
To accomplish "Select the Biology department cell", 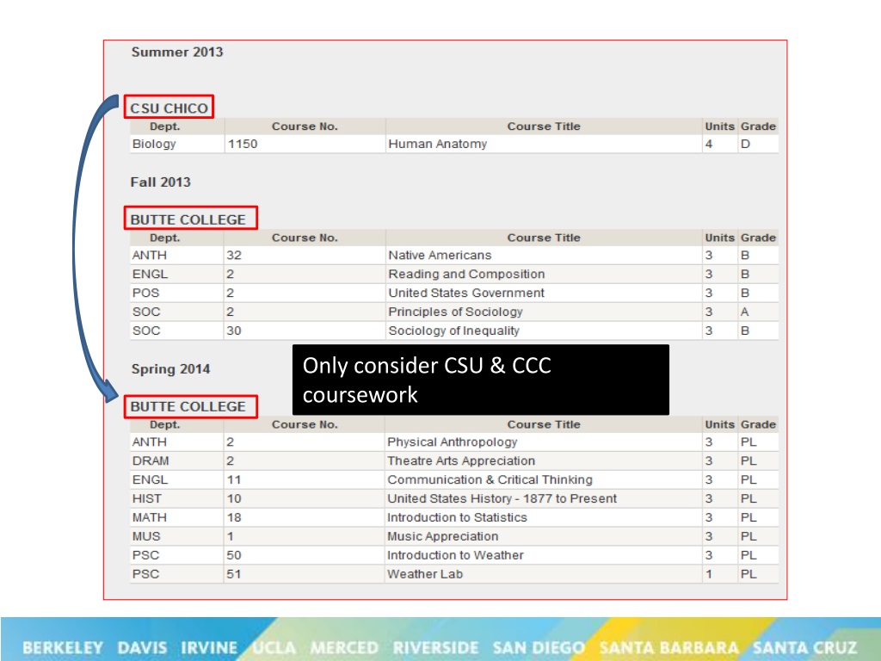I will [x=154, y=144].
